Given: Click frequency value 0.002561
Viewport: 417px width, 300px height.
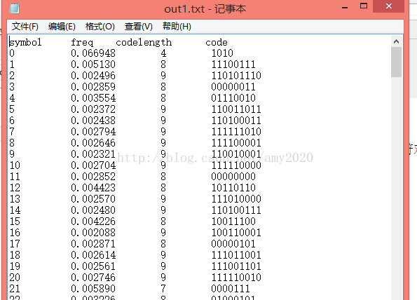Looking at the screenshot, I should pos(93,266).
